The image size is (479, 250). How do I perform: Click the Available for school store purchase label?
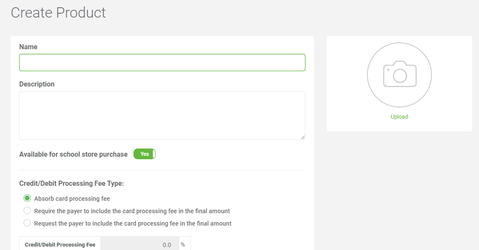[73, 155]
